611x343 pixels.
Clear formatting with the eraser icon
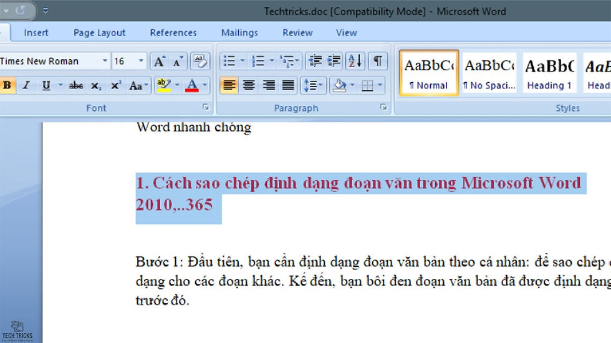tap(200, 62)
